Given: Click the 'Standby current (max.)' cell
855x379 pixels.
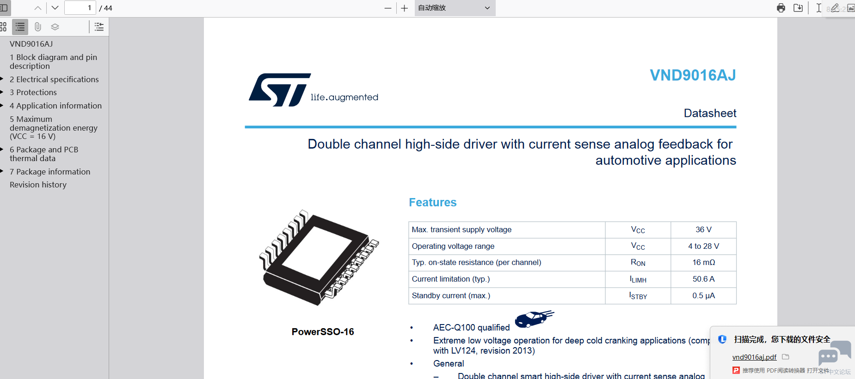Looking at the screenshot, I should tap(507, 296).
